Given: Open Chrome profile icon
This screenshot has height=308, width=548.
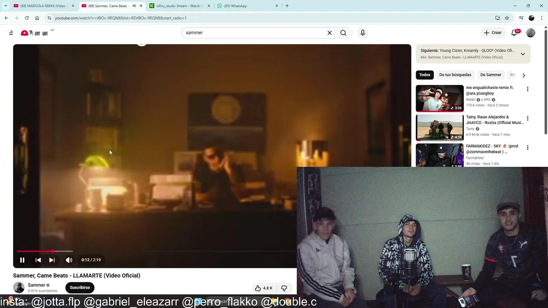Looking at the screenshot, I should pyautogui.click(x=531, y=18).
